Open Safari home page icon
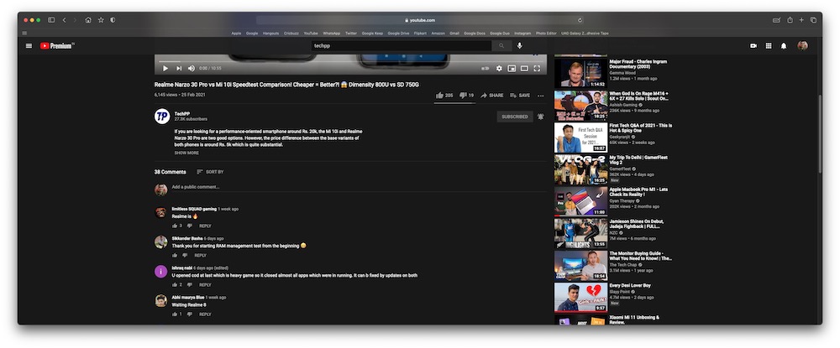This screenshot has width=840, height=348. [88, 20]
